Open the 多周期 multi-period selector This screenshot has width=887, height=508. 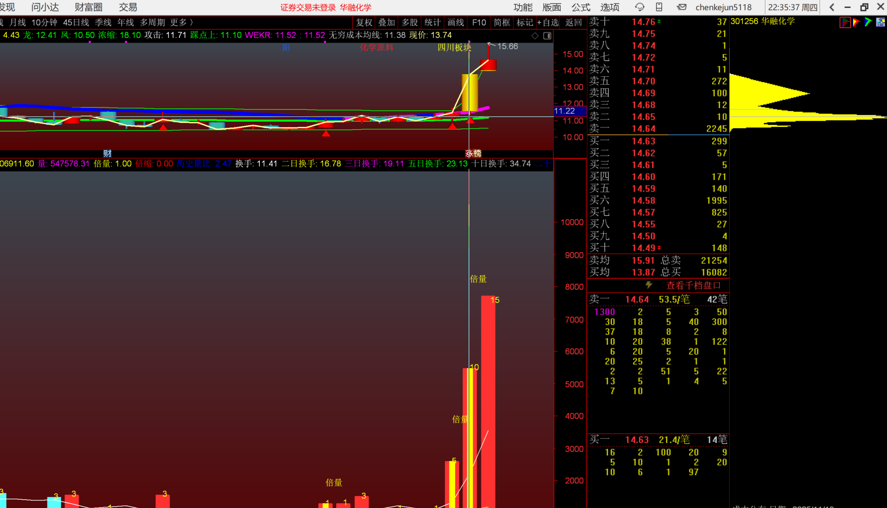(152, 22)
